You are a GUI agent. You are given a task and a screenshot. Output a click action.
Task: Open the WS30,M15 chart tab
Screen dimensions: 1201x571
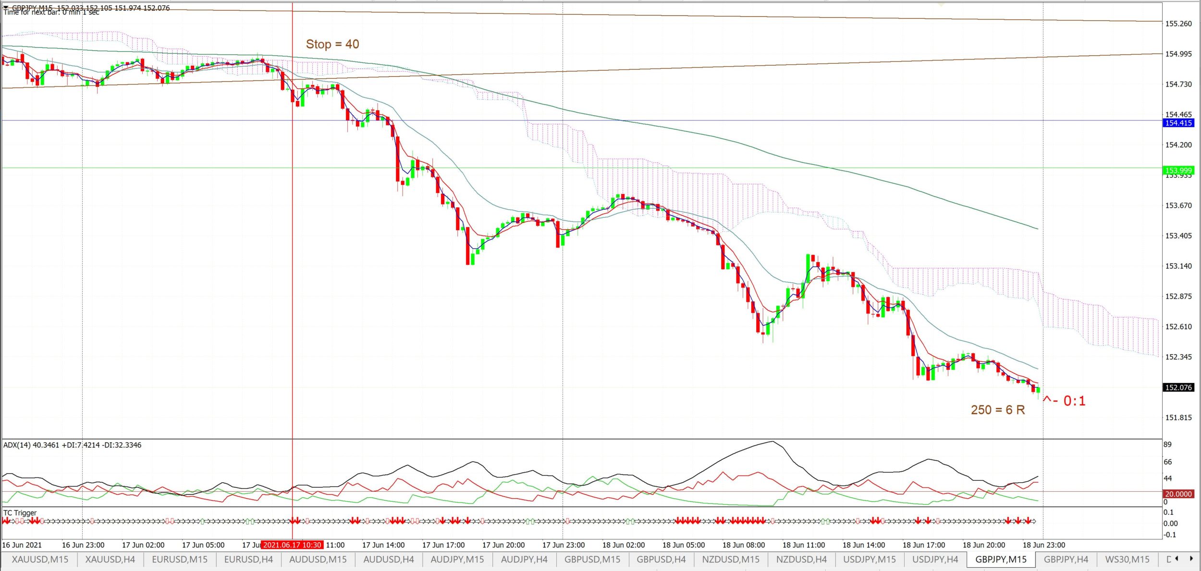(1127, 559)
